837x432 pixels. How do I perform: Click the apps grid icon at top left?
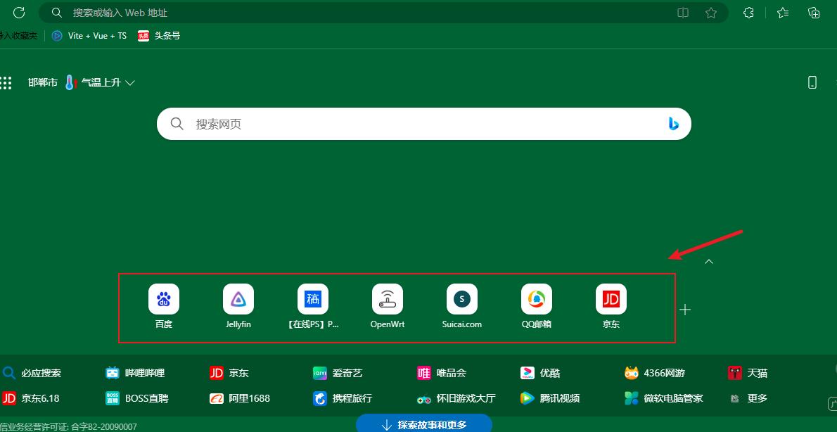click(x=6, y=82)
